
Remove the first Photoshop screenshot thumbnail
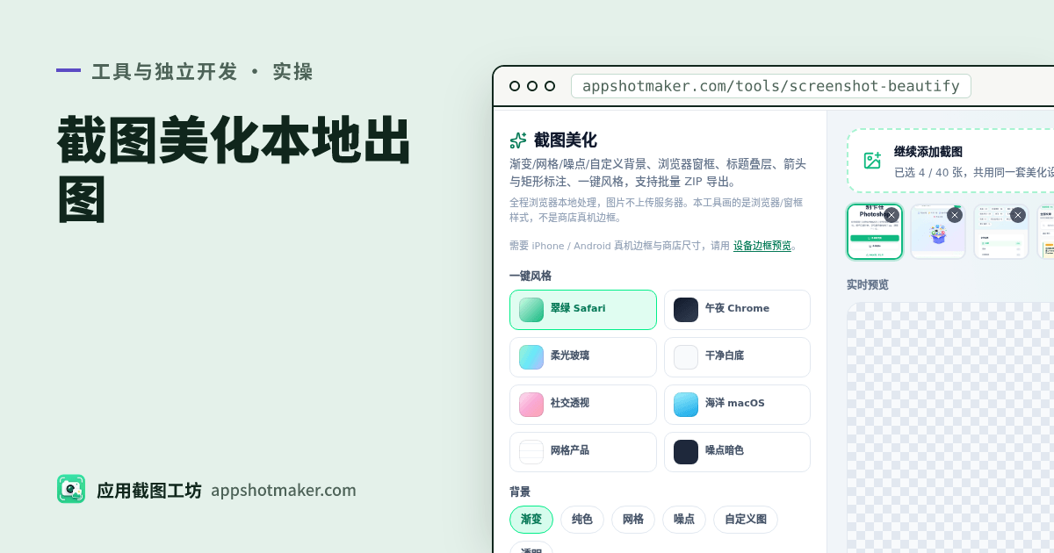tap(892, 215)
